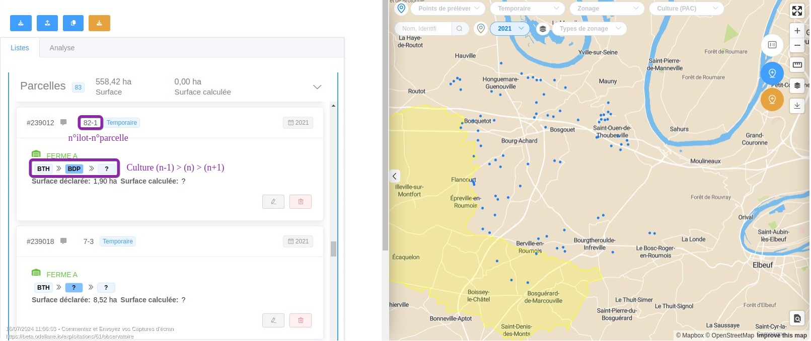This screenshot has width=811, height=341.
Task: Click the map search magnifier button at bottom-right
Action: click(797, 318)
